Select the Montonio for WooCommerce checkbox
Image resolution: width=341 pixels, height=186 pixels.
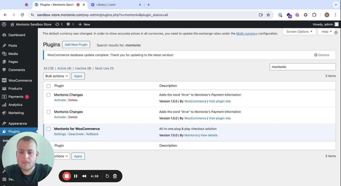coord(48,129)
